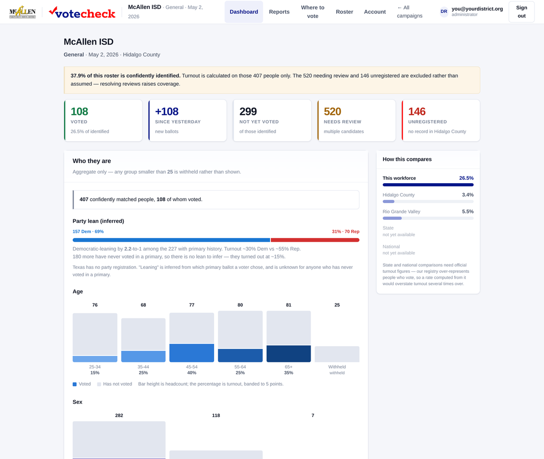
Task: Go to Where to vote page
Action: coord(313,12)
